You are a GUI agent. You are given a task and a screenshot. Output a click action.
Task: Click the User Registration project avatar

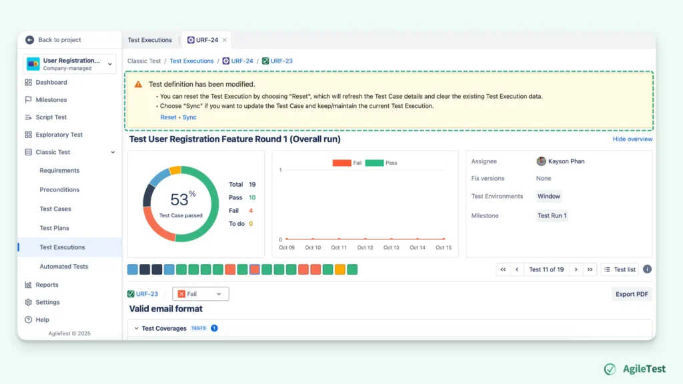33,63
